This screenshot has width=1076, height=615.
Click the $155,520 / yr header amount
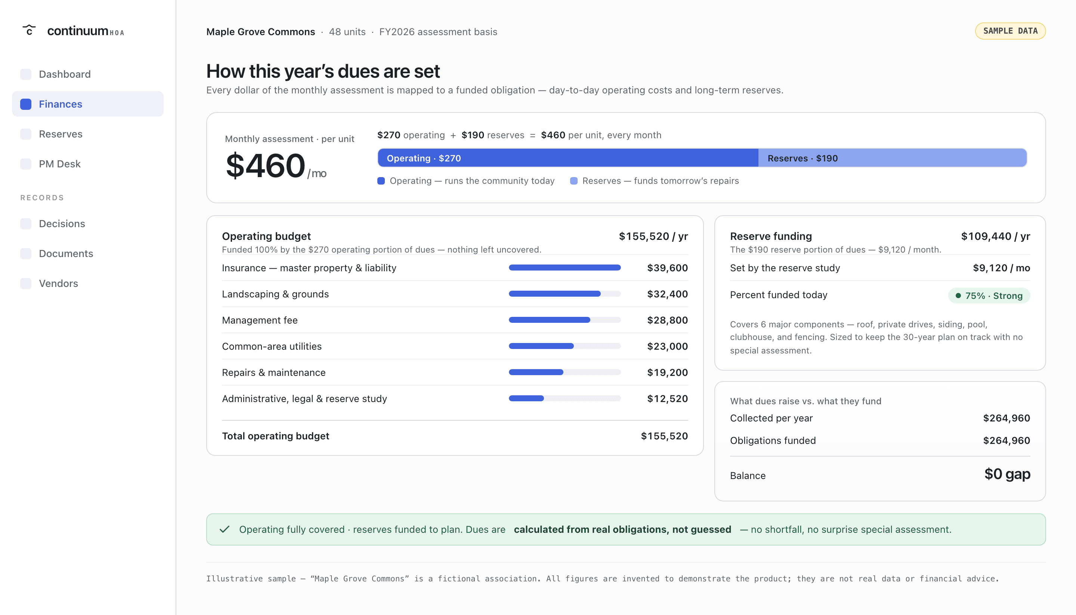(653, 236)
